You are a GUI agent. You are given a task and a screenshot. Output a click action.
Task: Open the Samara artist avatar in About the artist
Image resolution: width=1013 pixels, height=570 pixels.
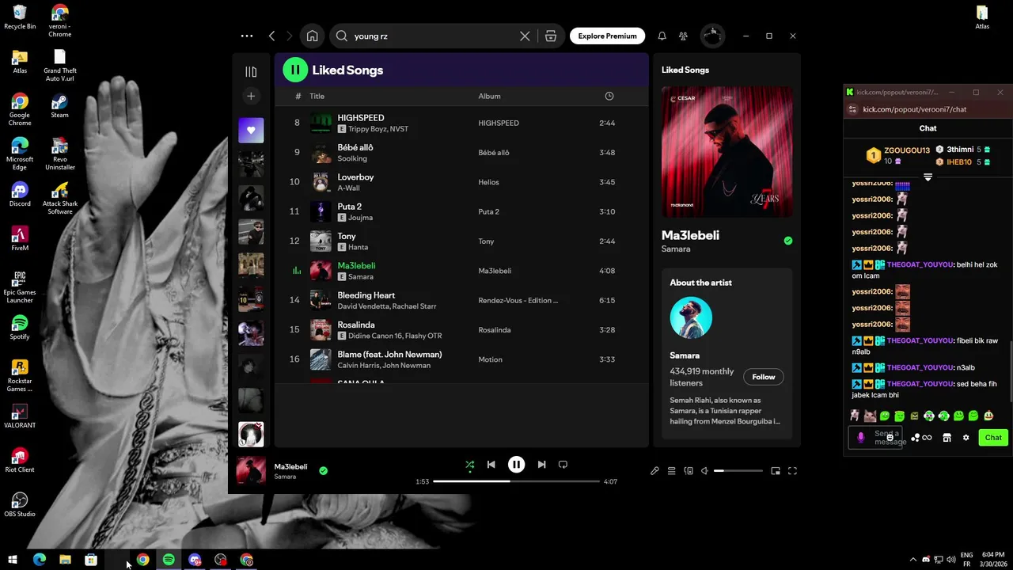(x=691, y=317)
